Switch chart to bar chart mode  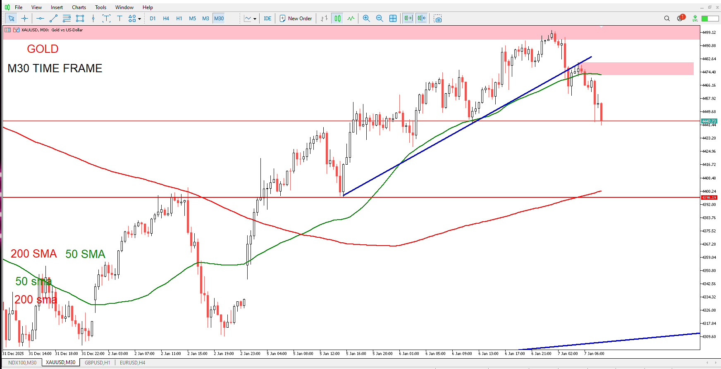tap(325, 18)
